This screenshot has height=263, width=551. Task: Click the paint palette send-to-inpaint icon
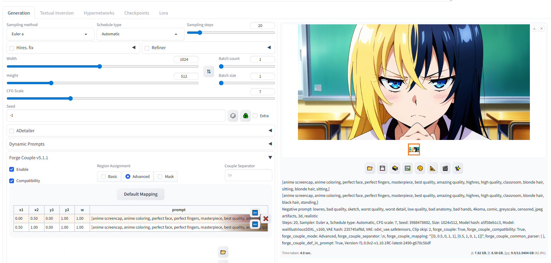[420, 168]
